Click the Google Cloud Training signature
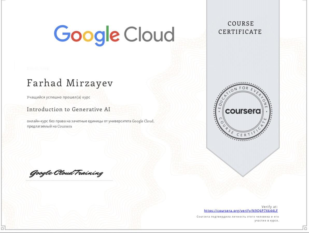This screenshot has height=233, width=309. click(66, 173)
